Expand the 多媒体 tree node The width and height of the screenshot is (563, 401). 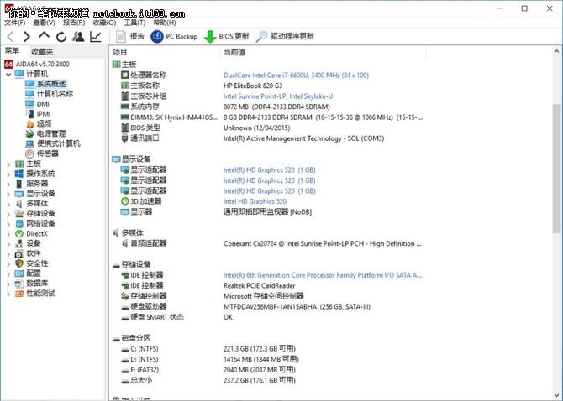coord(8,204)
